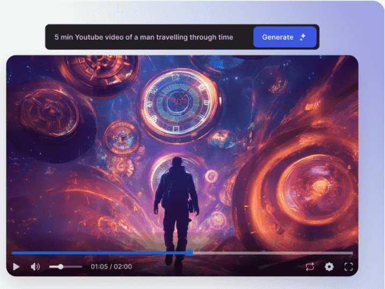Seek ahead on the gray unplayed progress bar
Image resolution: width=385 pixels, height=289 pixels.
pyautogui.click(x=268, y=252)
